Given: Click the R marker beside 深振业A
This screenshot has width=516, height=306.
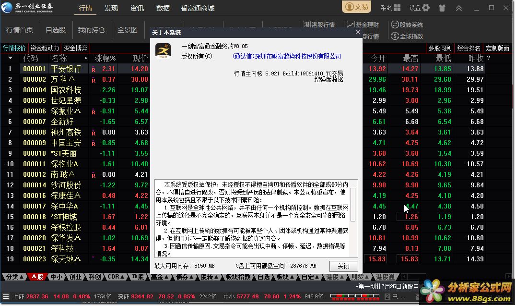Looking at the screenshot, I should [94, 112].
